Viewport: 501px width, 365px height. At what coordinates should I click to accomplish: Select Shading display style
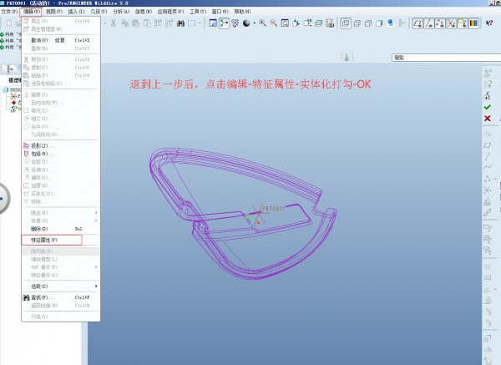(x=379, y=23)
